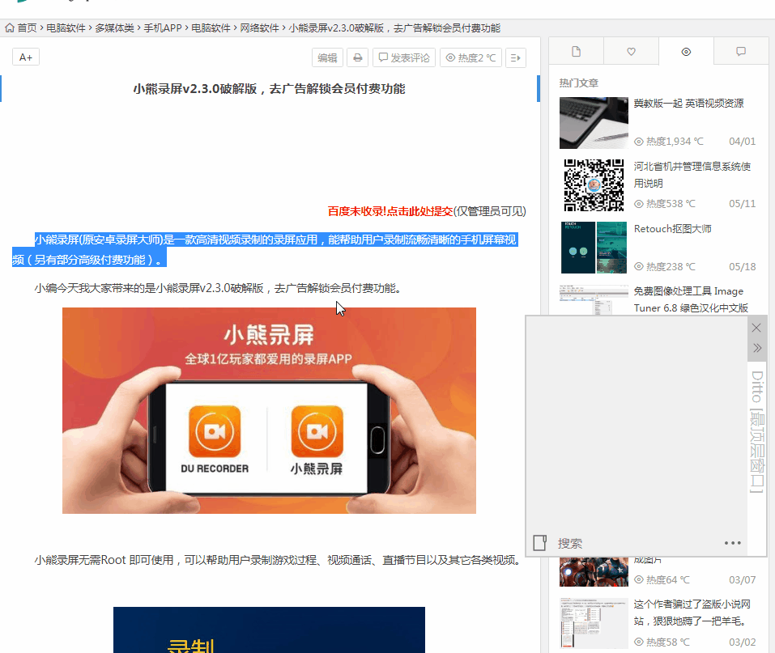Click 百度未收录!点击此处提交 link
Screen dimensions: 775x653
(x=390, y=211)
